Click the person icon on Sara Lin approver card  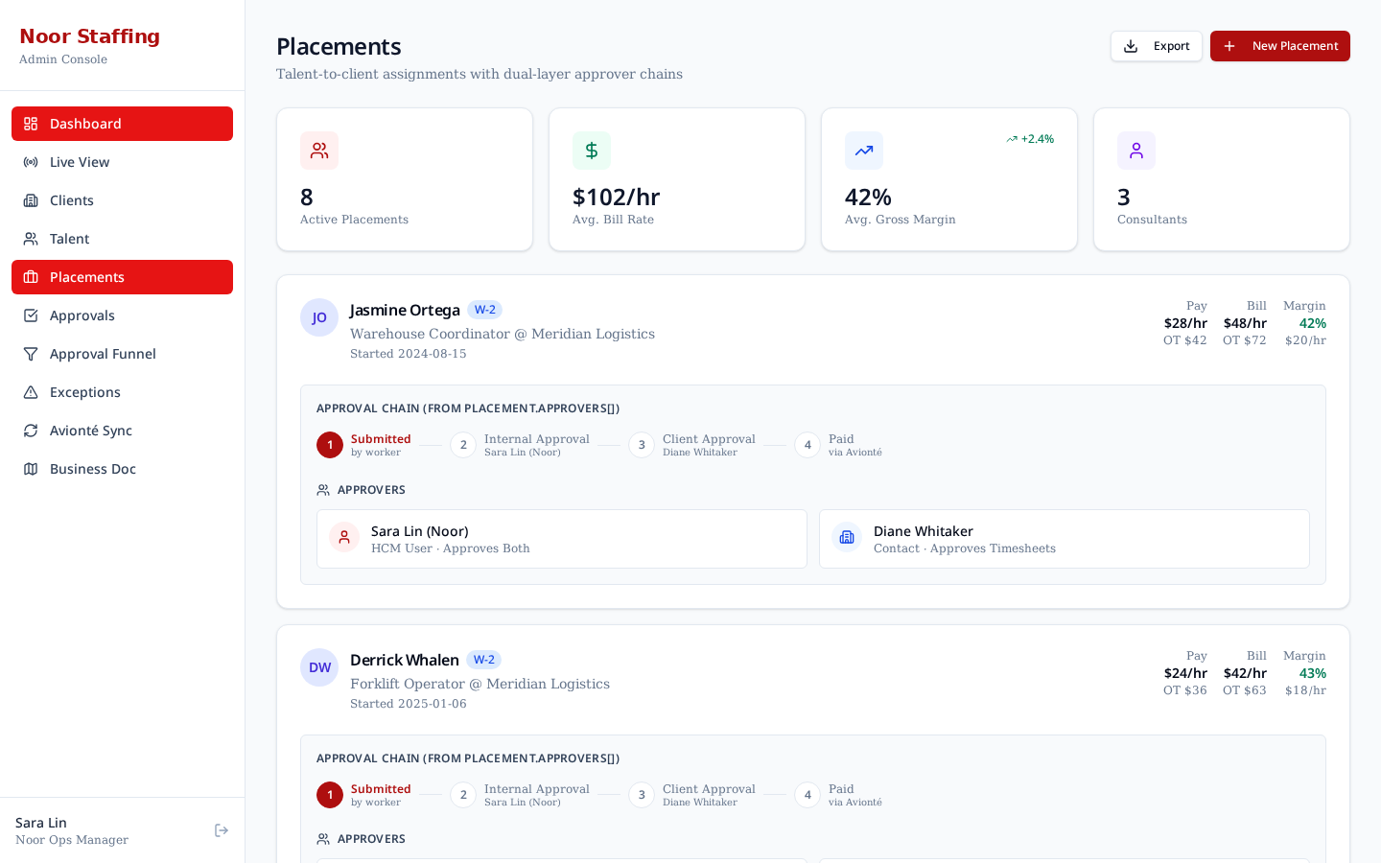344,537
